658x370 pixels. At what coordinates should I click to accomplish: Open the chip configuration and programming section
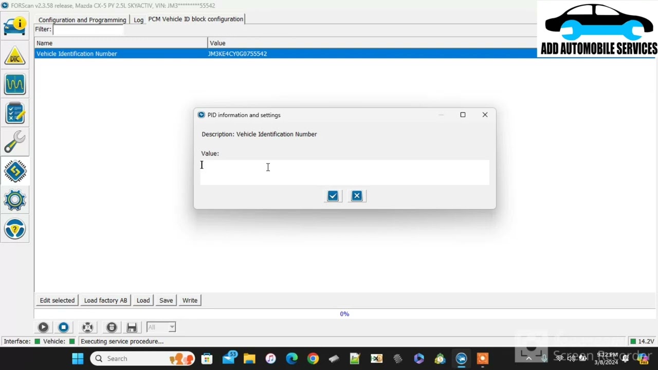click(x=15, y=171)
